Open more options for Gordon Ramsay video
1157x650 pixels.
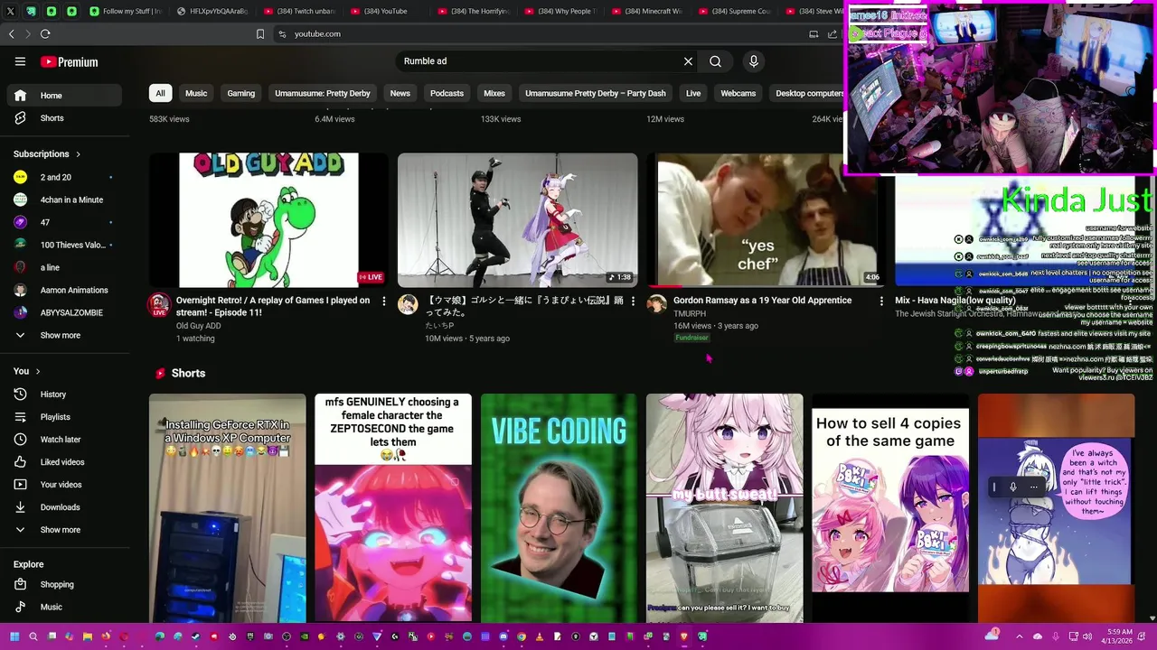click(881, 301)
